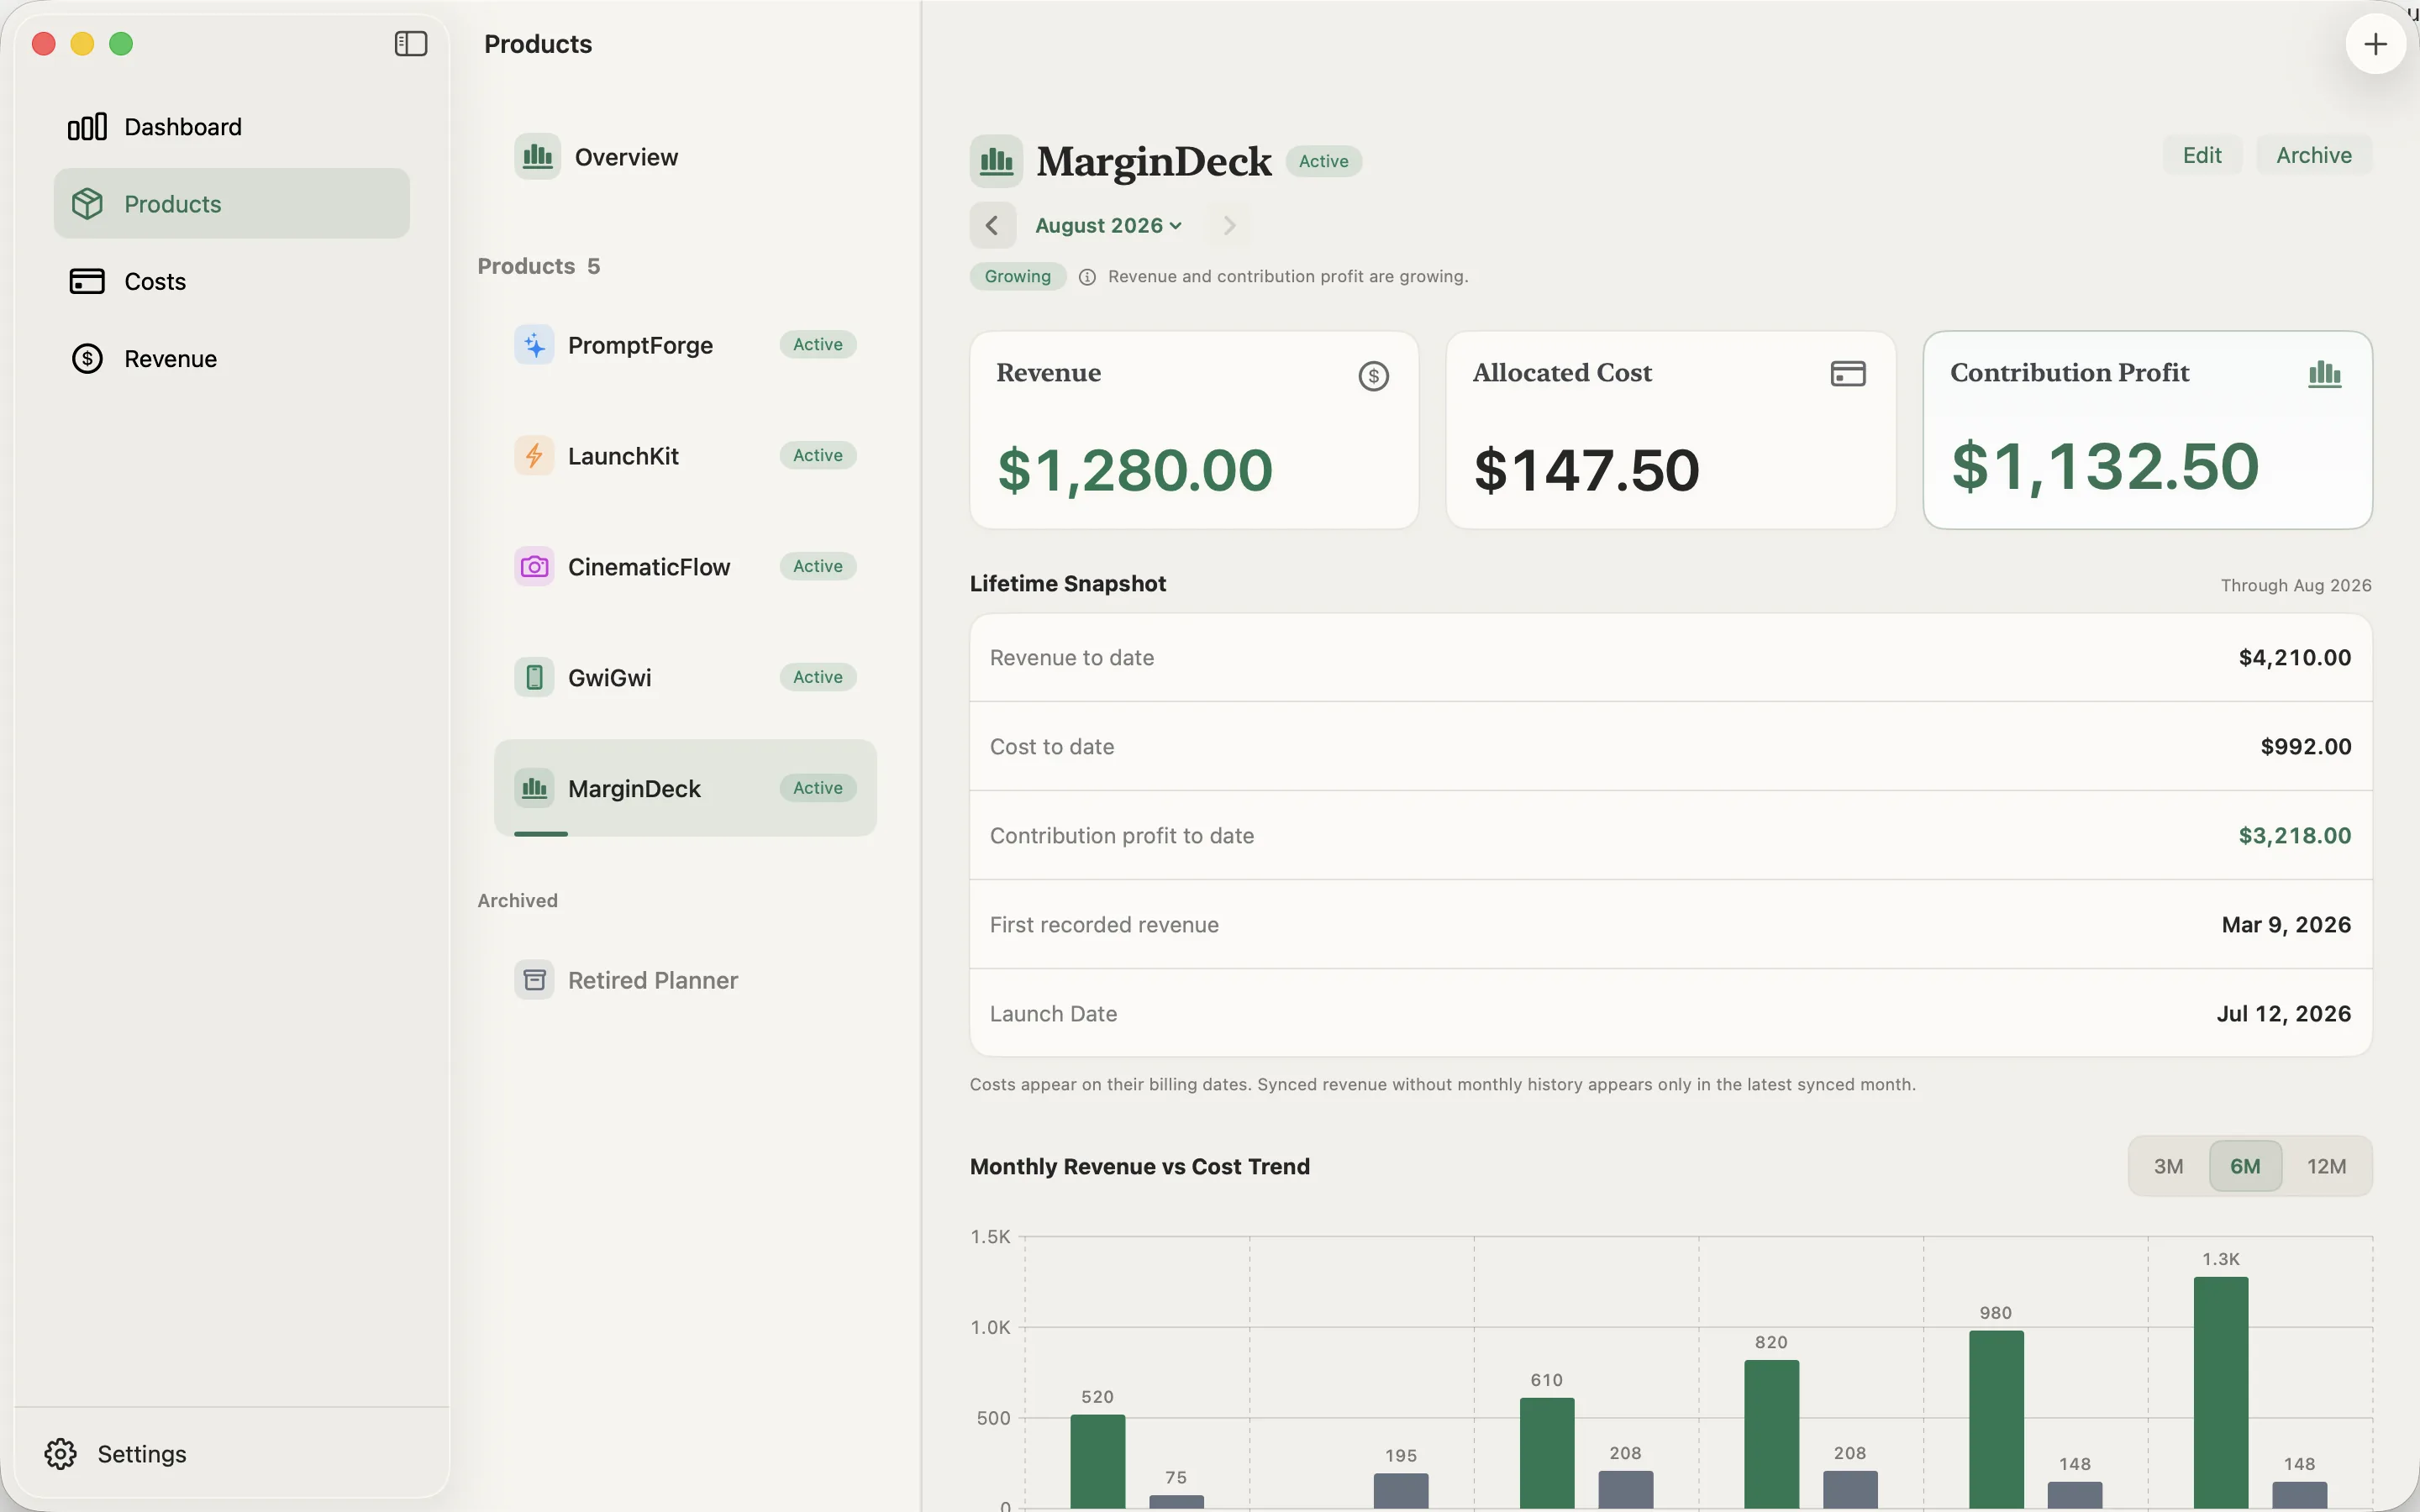Select the archived Retired Planner row
2420x1512 pixels.
tap(685, 980)
